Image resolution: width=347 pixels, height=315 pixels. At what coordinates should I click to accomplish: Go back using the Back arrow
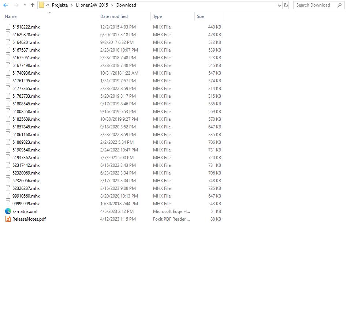(x=5, y=5)
